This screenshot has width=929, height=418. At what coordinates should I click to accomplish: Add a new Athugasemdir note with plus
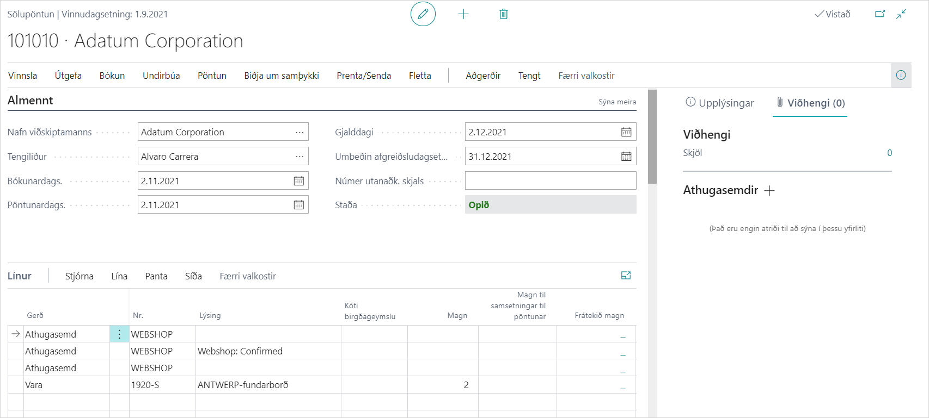point(769,190)
